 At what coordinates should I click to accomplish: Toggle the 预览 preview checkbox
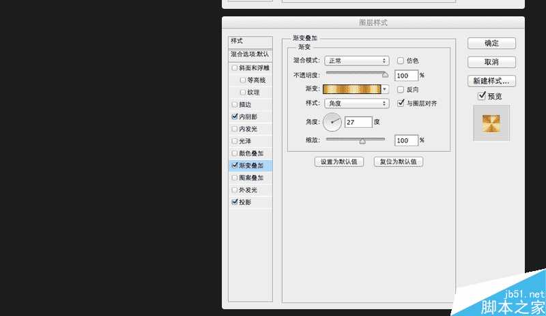tap(483, 96)
